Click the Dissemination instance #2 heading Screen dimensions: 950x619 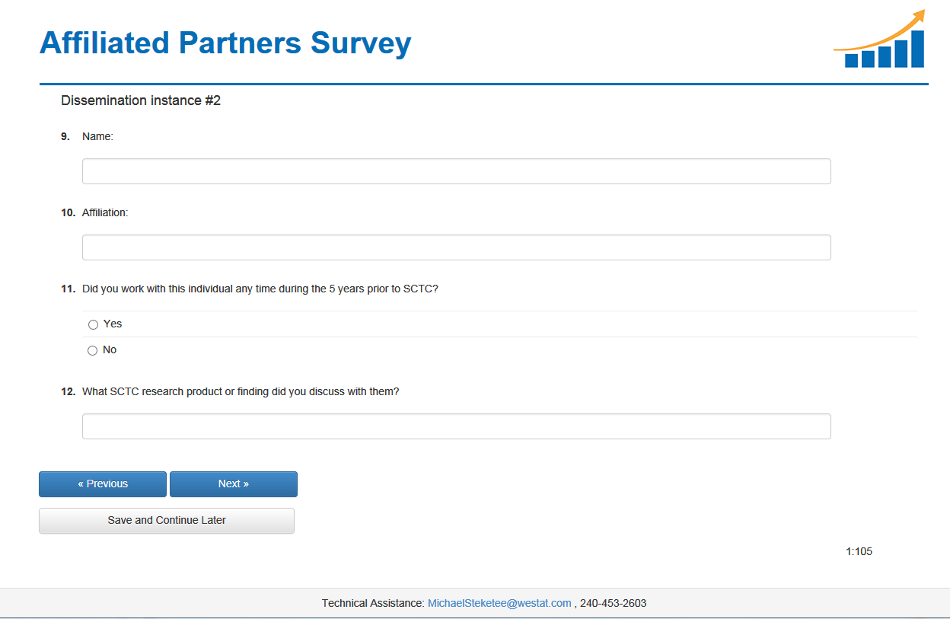click(x=141, y=101)
